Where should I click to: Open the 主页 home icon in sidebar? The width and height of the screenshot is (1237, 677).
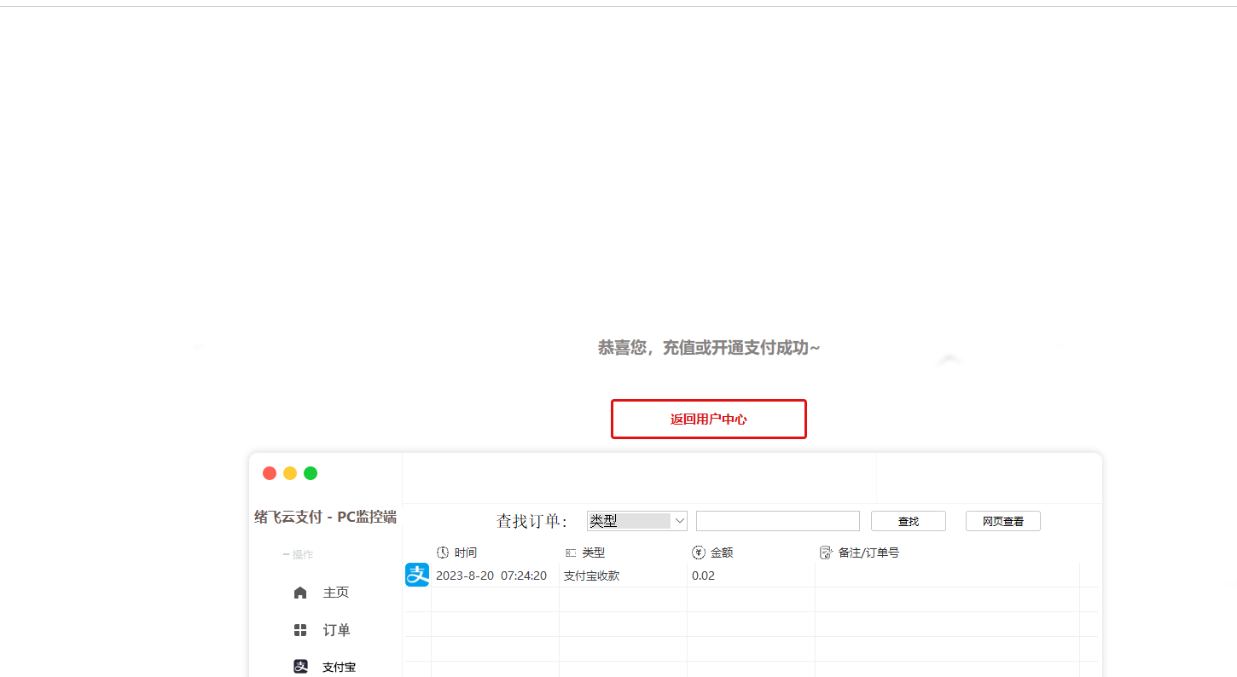click(300, 593)
